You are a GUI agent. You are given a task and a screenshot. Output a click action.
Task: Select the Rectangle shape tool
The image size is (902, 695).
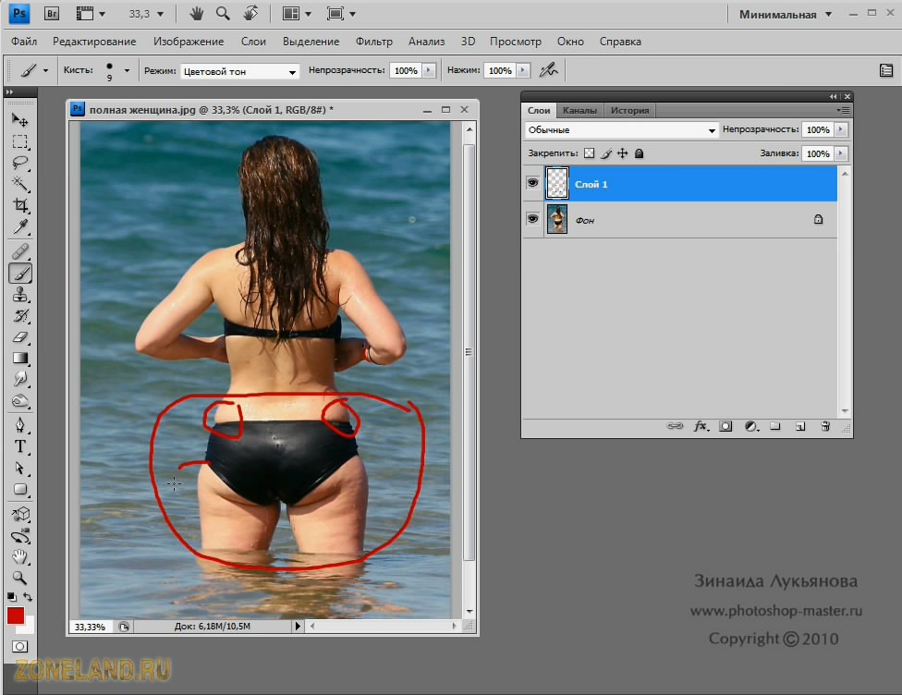click(19, 490)
